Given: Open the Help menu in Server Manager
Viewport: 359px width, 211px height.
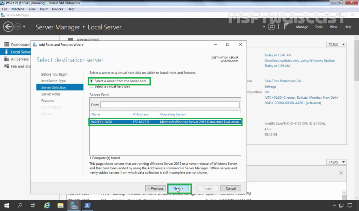Looking at the screenshot, I should (348, 27).
